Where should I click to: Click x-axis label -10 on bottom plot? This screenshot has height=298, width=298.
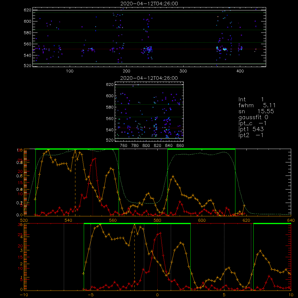point(24,295)
